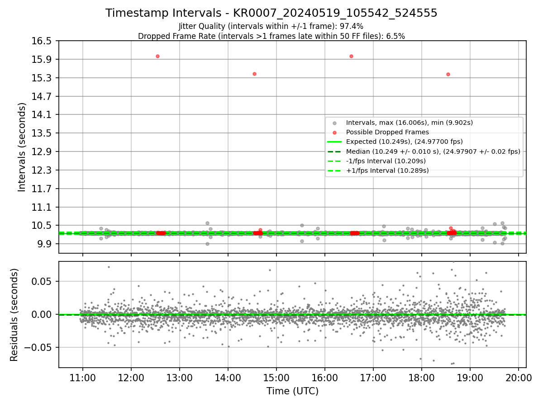The image size is (543, 407).
Task: Click the red dropped-frame point near 18:30 at 15.4s
Action: (x=448, y=74)
